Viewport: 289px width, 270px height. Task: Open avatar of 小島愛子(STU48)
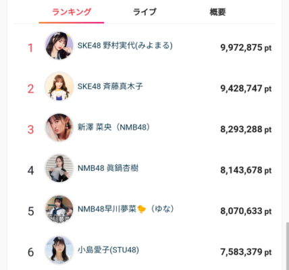click(59, 250)
